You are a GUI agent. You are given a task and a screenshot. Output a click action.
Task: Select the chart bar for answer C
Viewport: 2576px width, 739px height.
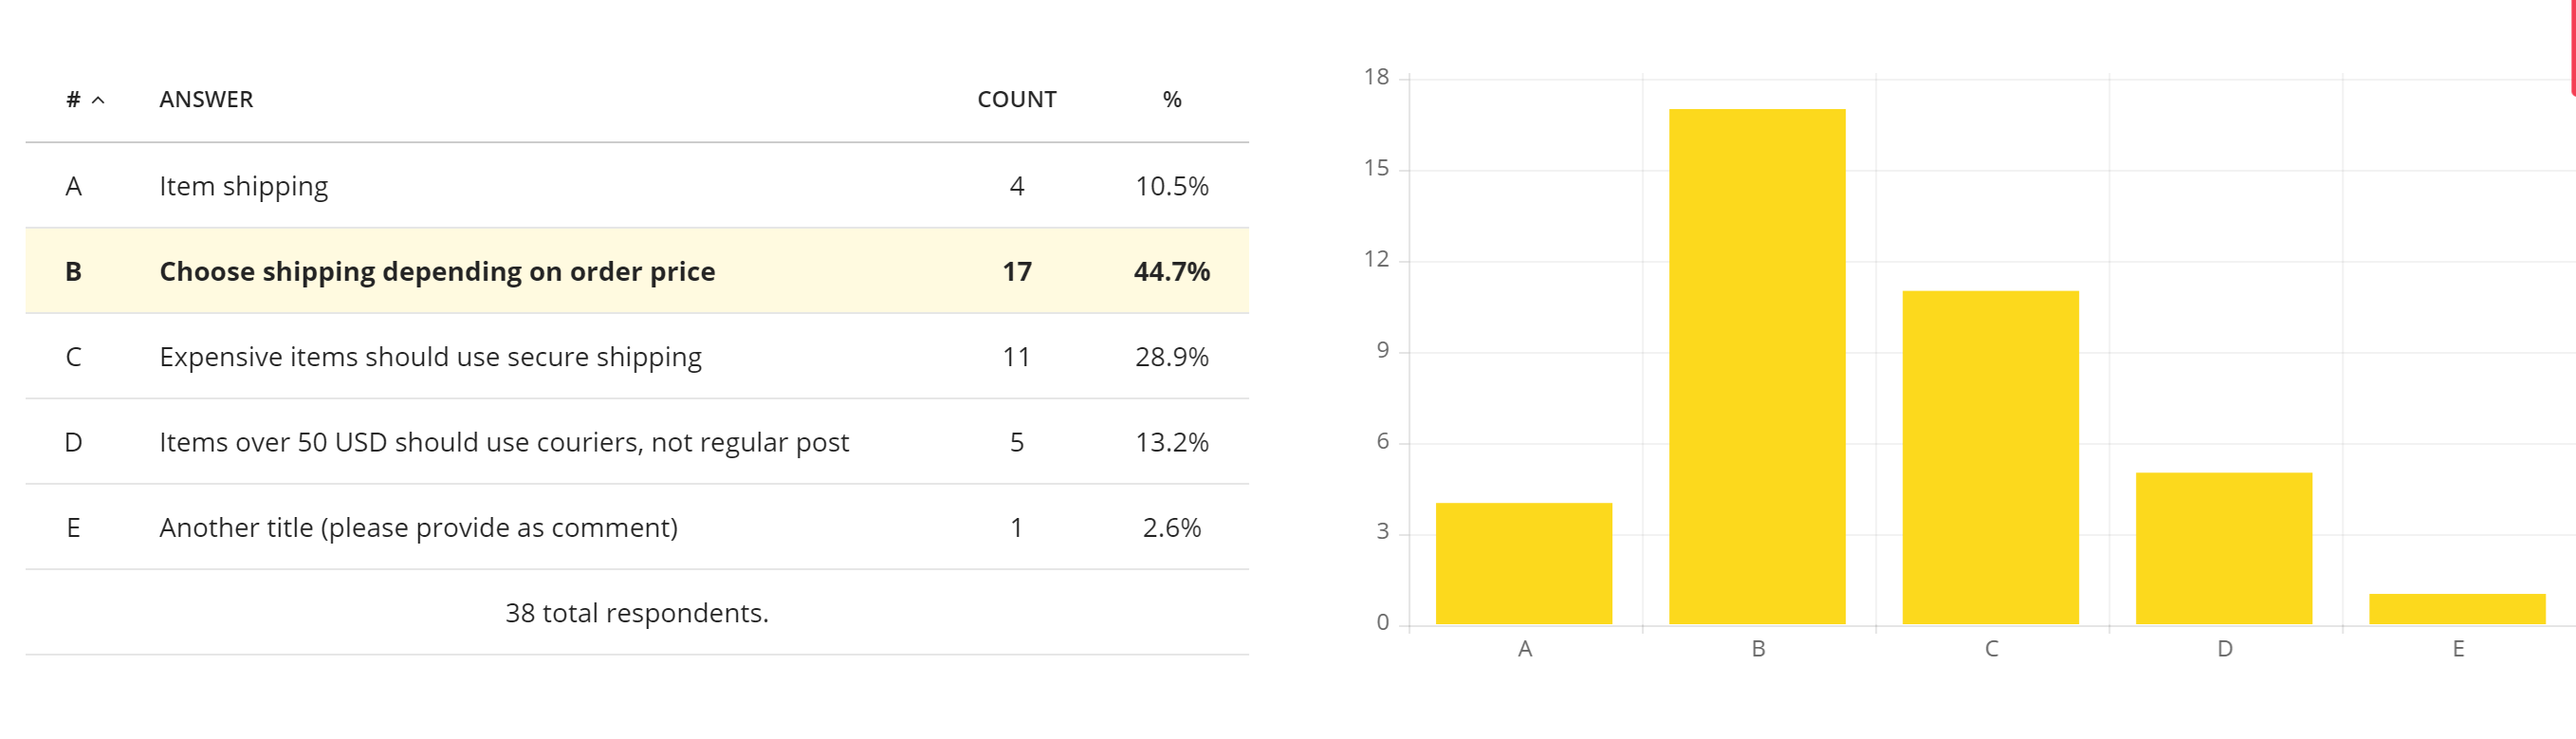pos(1990,457)
